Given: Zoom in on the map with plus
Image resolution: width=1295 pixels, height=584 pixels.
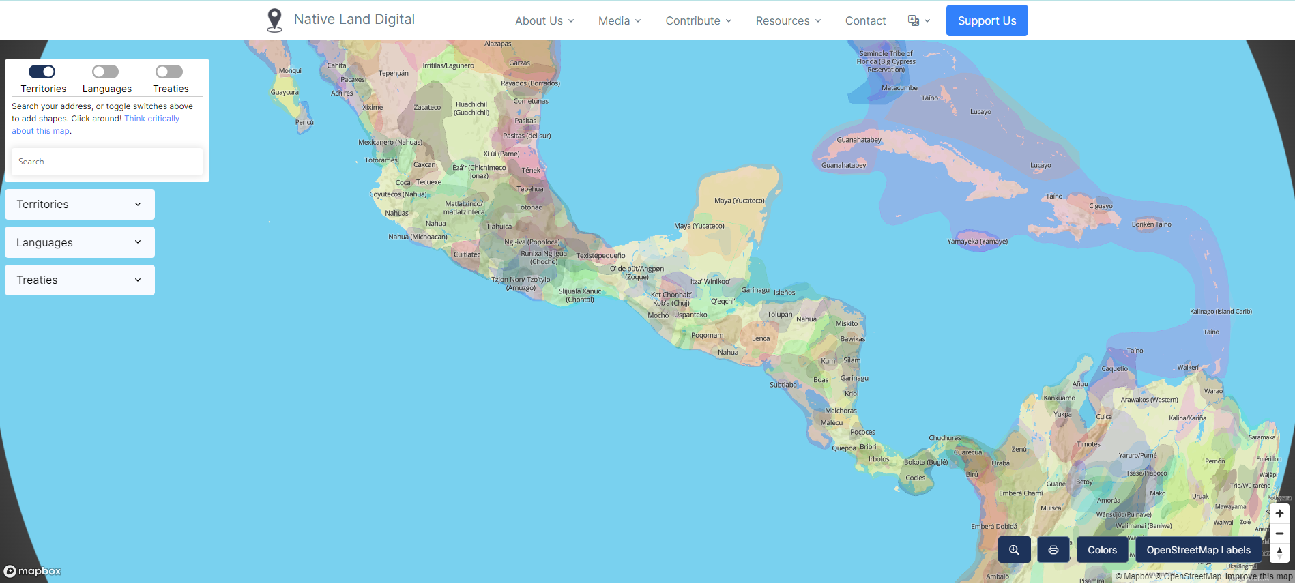Looking at the screenshot, I should [1279, 514].
